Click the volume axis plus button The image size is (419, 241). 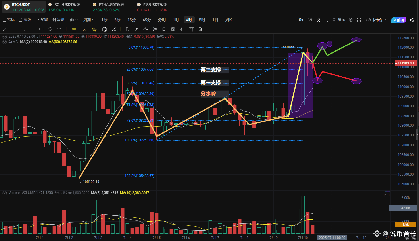(x=392, y=208)
